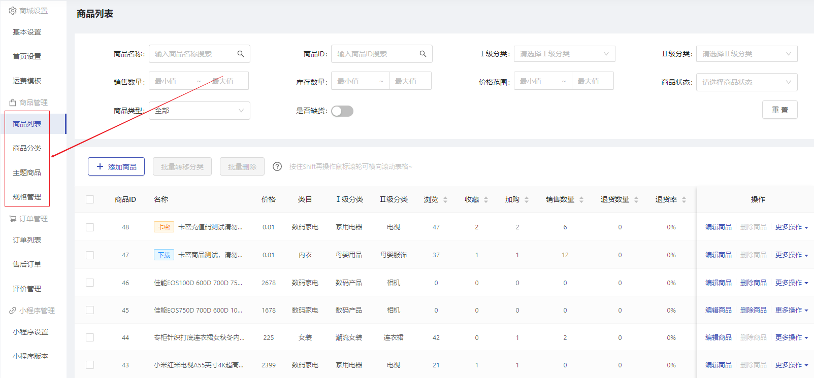Check the box for product ID 43
Screen dimensions: 814x378
tap(90, 365)
